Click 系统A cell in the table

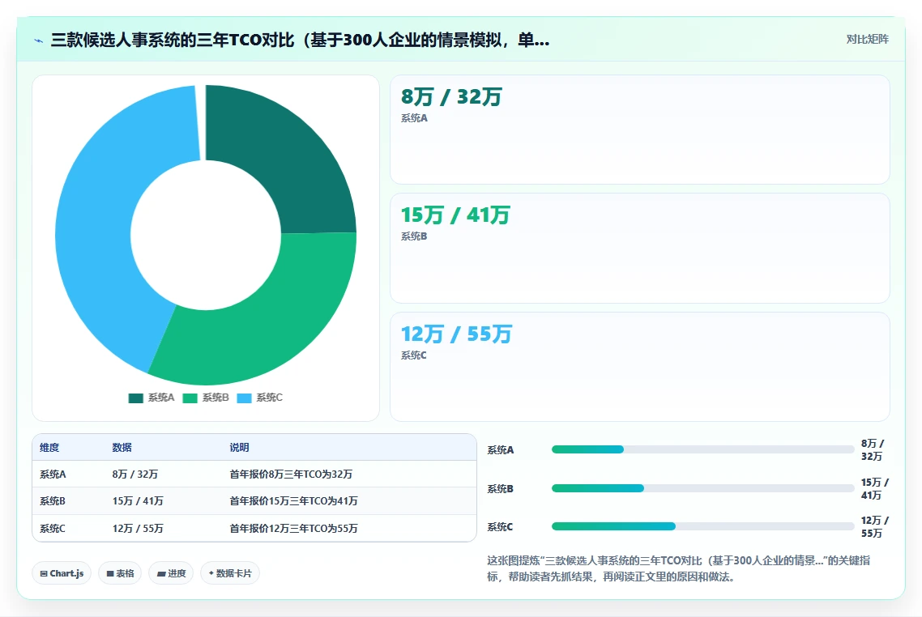click(53, 474)
